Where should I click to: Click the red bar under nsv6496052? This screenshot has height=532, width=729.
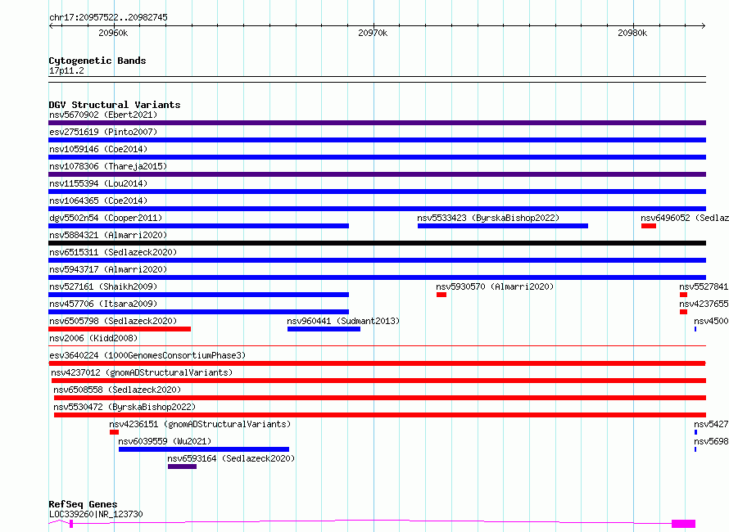click(x=649, y=226)
